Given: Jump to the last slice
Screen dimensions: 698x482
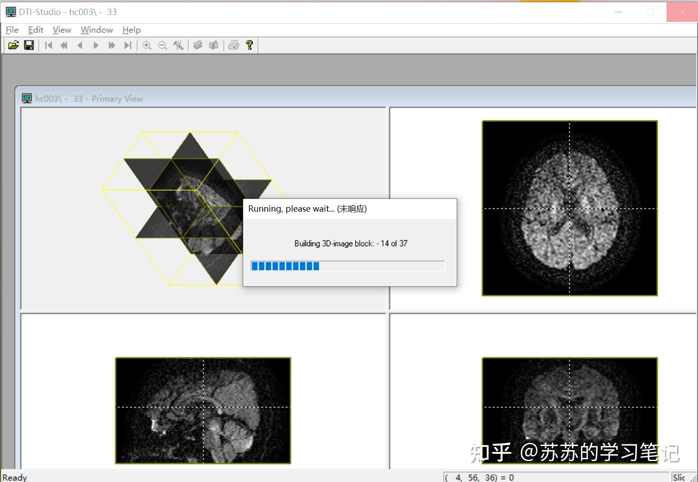Looking at the screenshot, I should [x=127, y=45].
